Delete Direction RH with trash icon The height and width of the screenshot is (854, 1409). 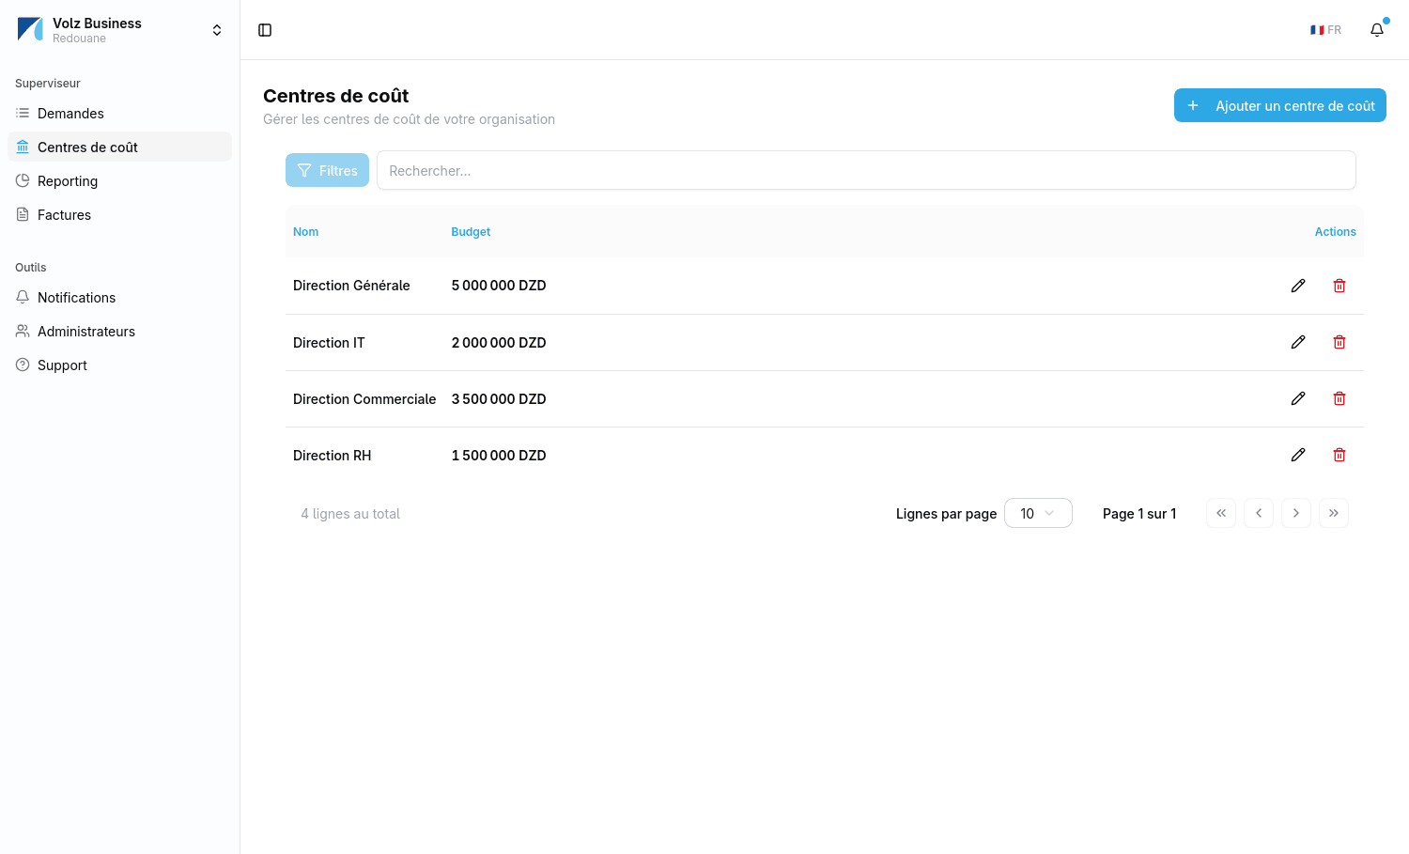pyautogui.click(x=1339, y=455)
